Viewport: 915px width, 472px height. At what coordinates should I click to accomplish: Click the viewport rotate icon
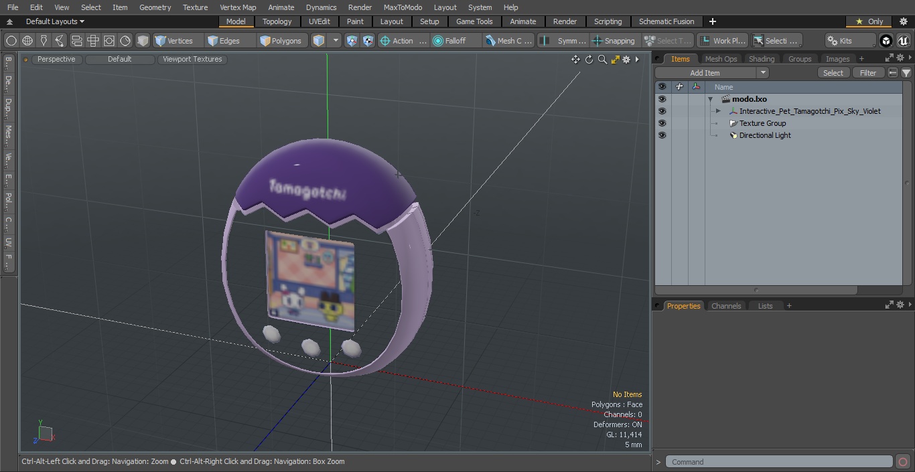click(589, 60)
